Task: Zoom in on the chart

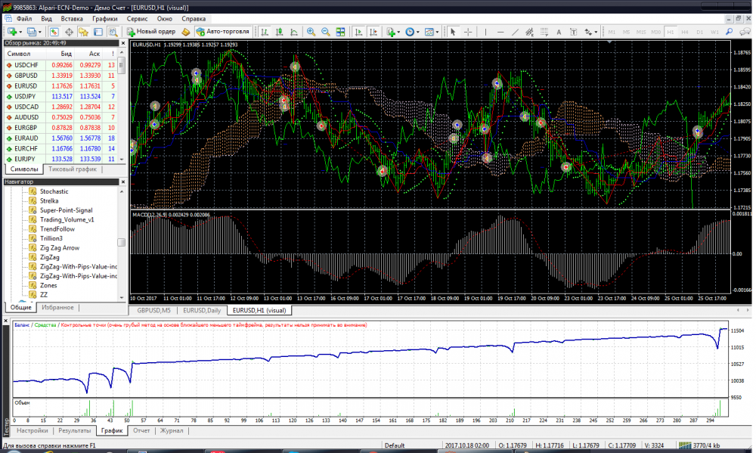Action: (x=311, y=32)
